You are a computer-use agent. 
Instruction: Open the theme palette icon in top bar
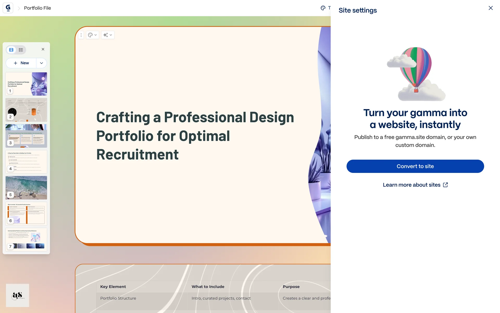[323, 8]
